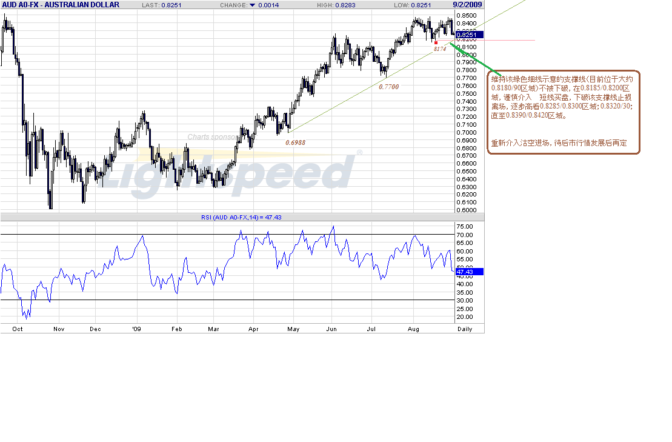This screenshot has width=672, height=442.
Task: Click the May label on the time axis
Action: coord(293,329)
